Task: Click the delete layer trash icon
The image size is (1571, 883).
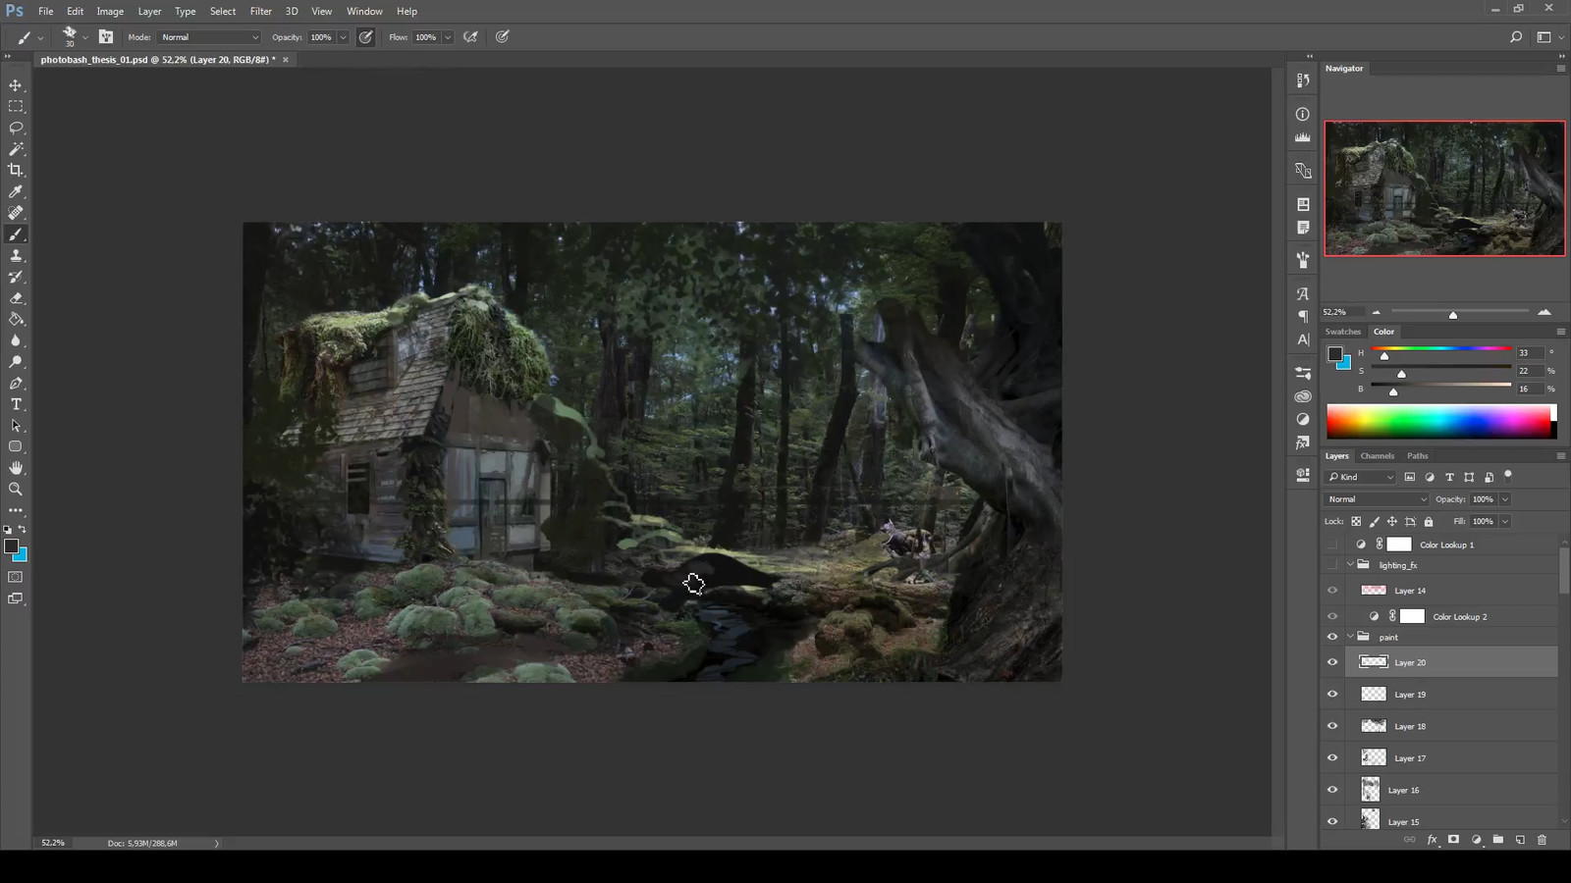Action: point(1542,840)
